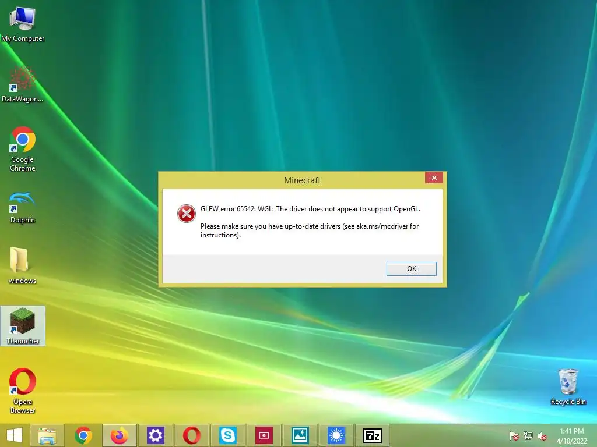Click the aka.ms/mcdriver instructions text

pos(310,230)
